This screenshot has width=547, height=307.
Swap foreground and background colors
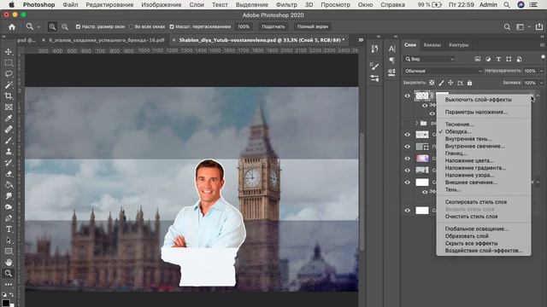tap(11, 295)
